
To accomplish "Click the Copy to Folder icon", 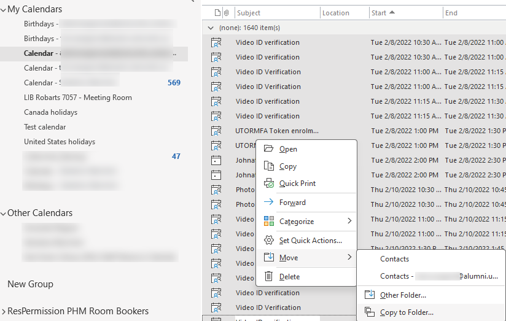I will pyautogui.click(x=369, y=312).
